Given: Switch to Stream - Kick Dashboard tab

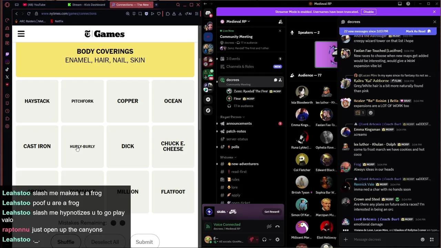Looking at the screenshot, I should tap(87, 5).
